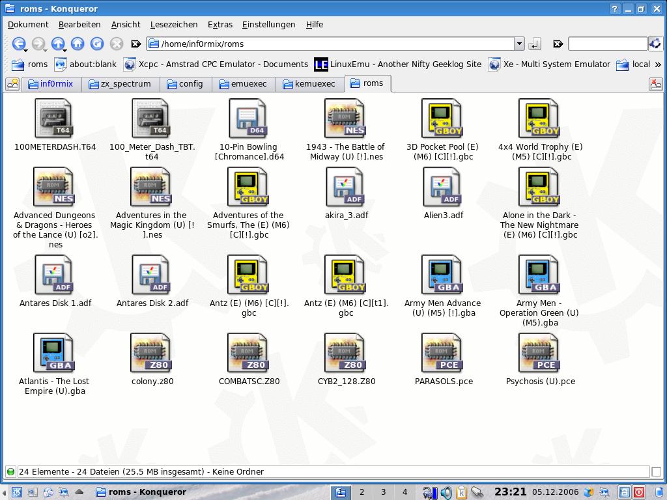
Task: Select the Antz (E) (M6) [C][!].gbc file
Action: pos(248,275)
